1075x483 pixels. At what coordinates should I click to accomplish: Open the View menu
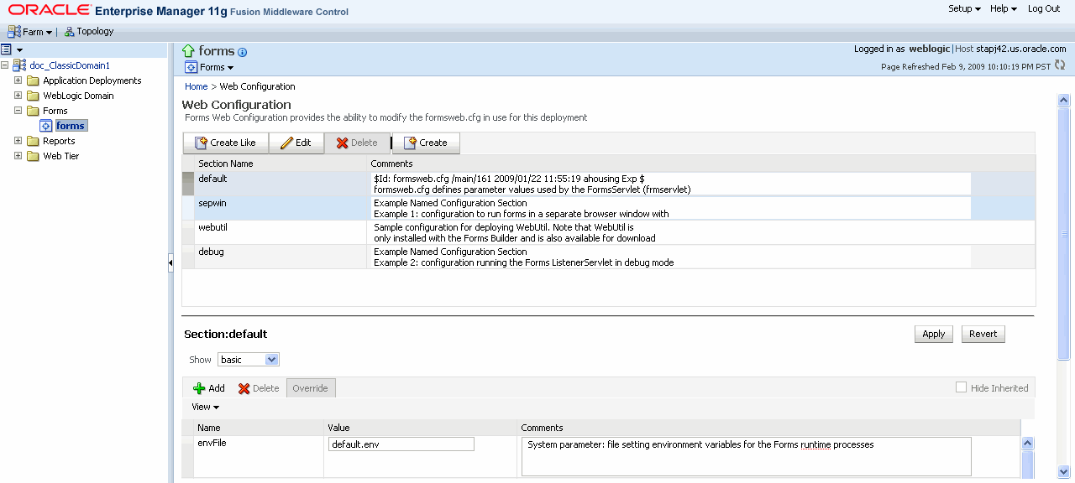(204, 407)
